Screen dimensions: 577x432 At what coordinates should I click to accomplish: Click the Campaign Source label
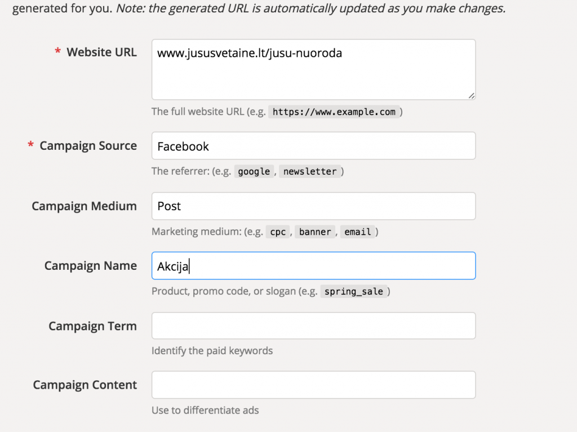88,146
